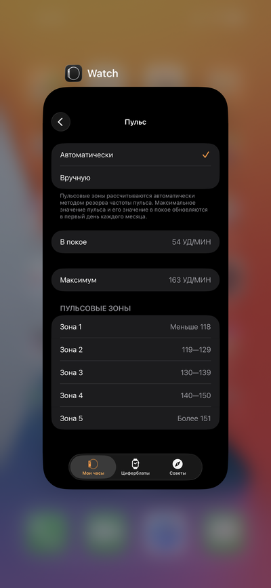Switch to the Циферблаты tab label
The image size is (271, 588).
click(135, 473)
